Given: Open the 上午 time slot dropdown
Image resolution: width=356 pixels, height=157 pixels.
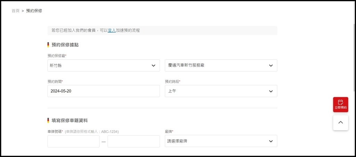Looking at the screenshot, I should [x=221, y=91].
